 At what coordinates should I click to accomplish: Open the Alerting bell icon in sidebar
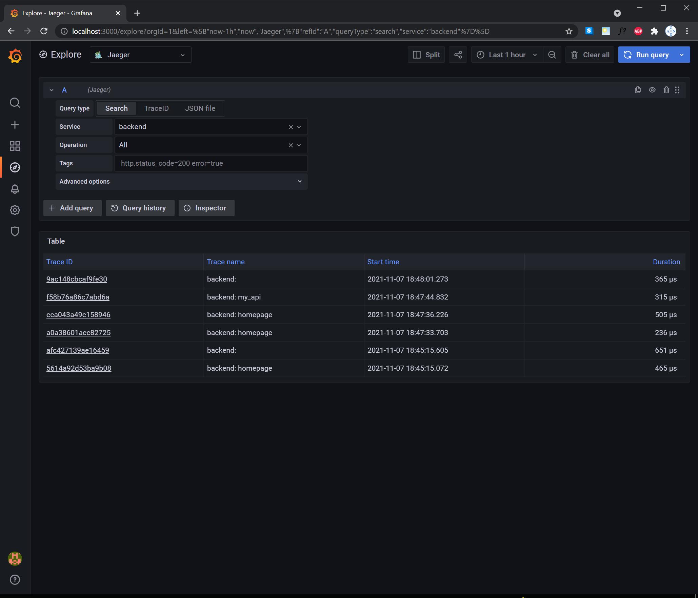pyautogui.click(x=15, y=189)
